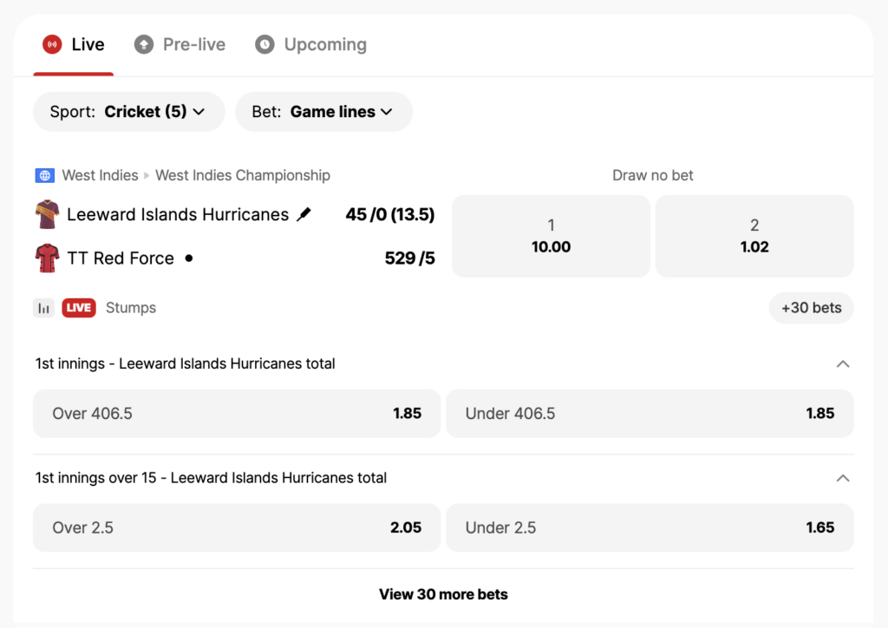This screenshot has width=888, height=628.
Task: Switch to the Pre-live tab
Action: pos(180,44)
